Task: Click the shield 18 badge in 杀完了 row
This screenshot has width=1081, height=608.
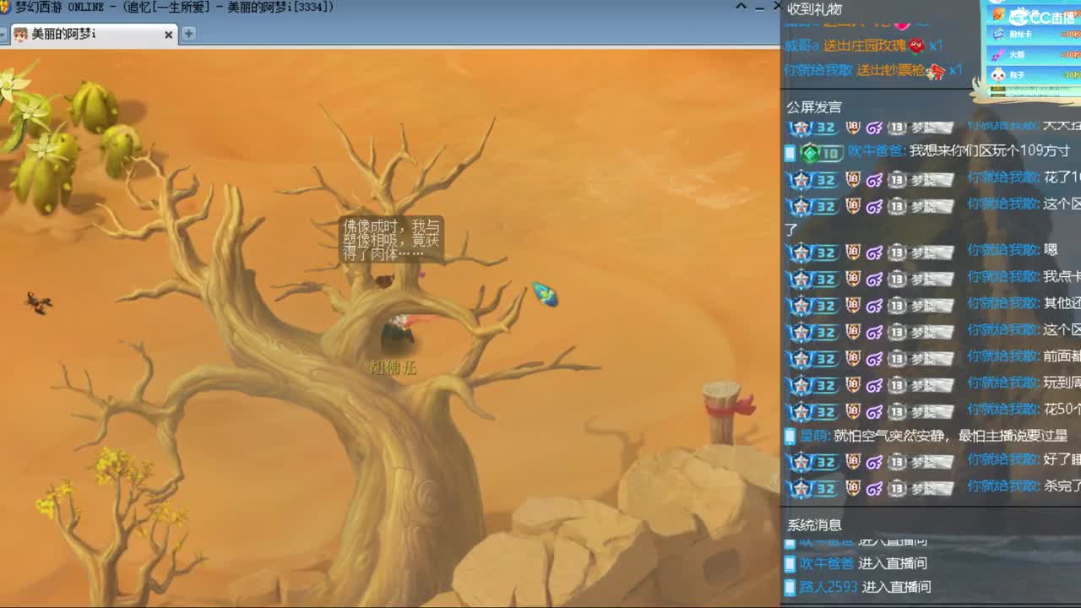Action: (853, 488)
